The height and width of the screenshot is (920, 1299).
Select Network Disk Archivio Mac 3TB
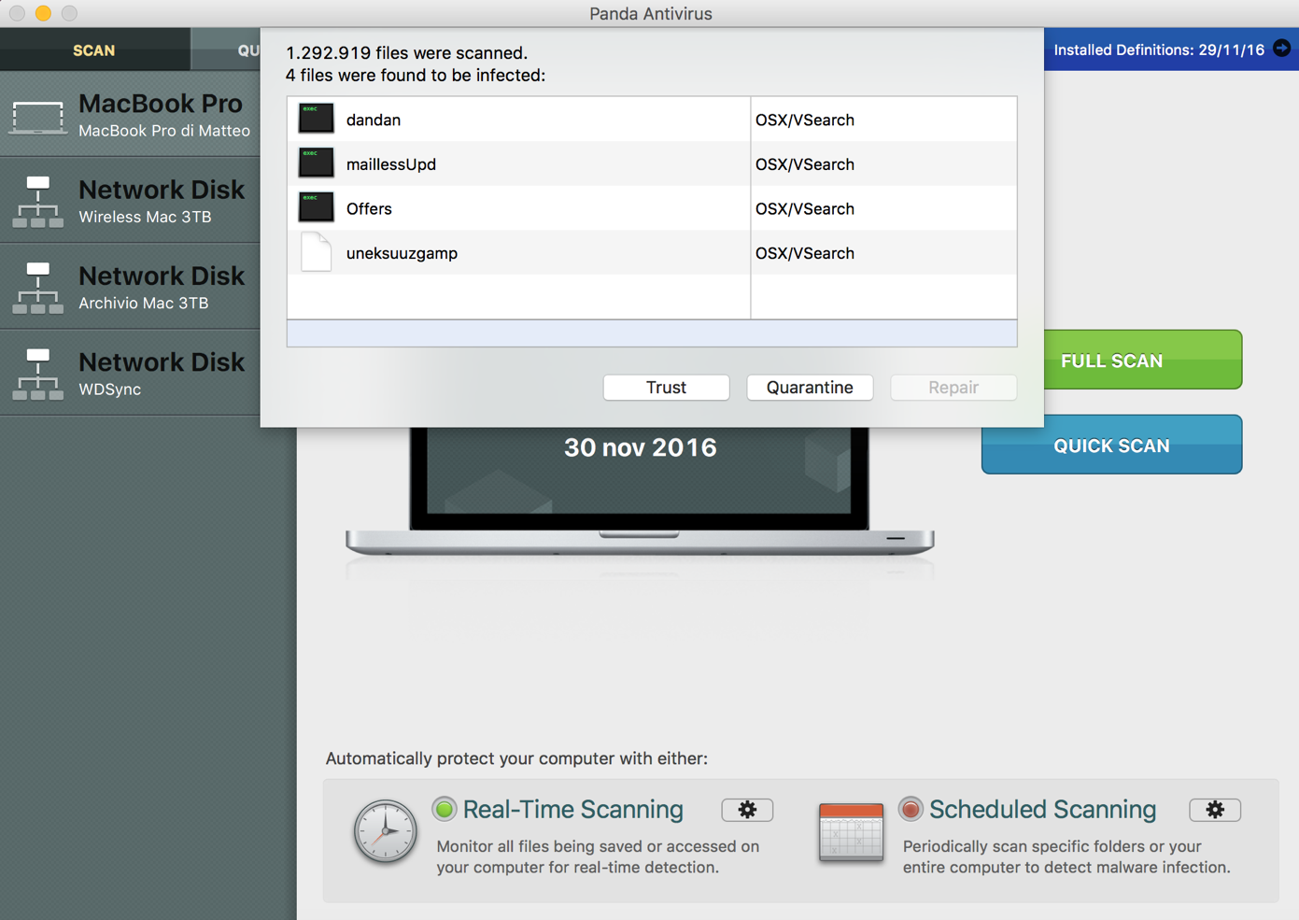pyautogui.click(x=131, y=287)
